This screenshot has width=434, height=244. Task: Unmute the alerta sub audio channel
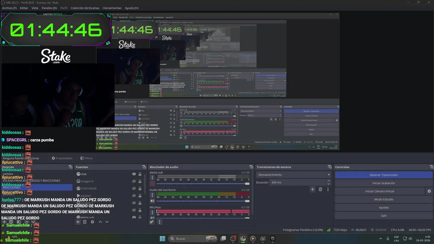pos(152,183)
